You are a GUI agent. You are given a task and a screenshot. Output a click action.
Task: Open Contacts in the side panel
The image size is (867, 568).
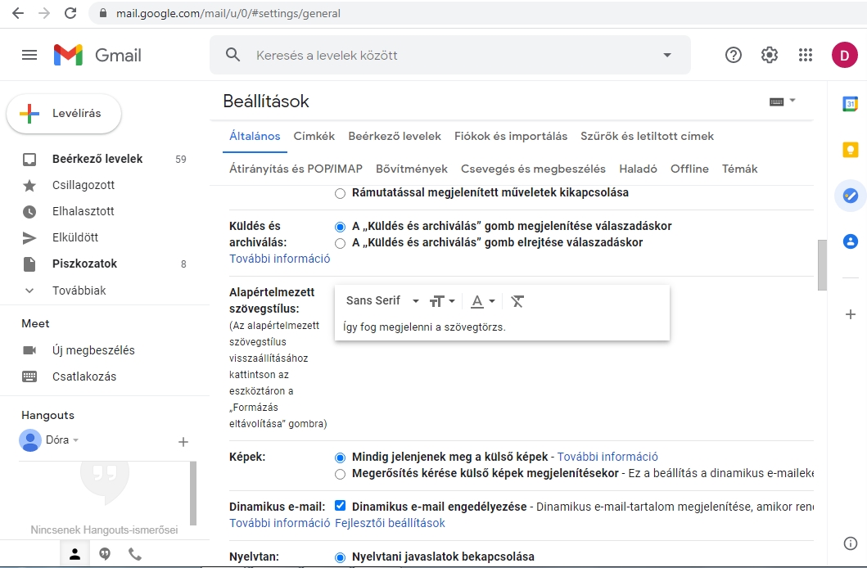coord(851,241)
